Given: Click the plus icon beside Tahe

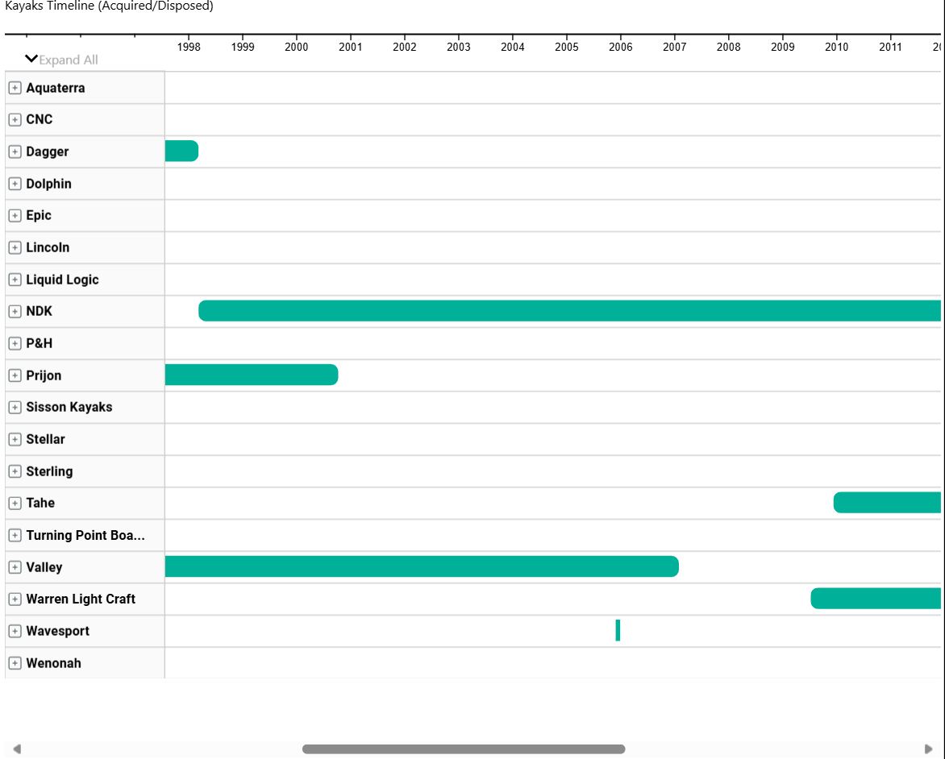Looking at the screenshot, I should [x=15, y=503].
